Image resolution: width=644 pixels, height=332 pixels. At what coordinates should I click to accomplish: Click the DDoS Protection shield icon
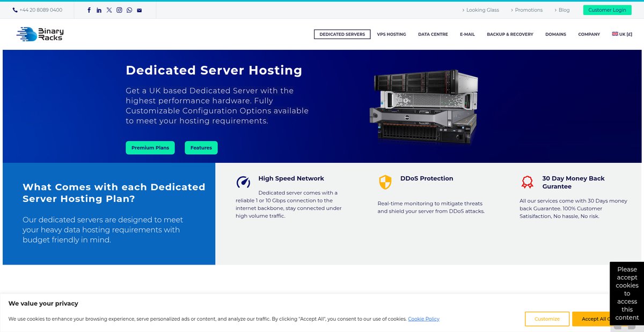coord(385,182)
